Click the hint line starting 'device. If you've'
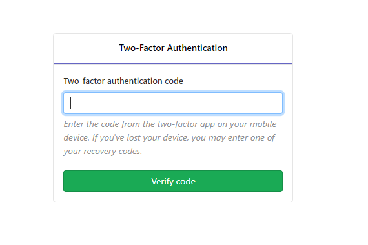 point(169,137)
